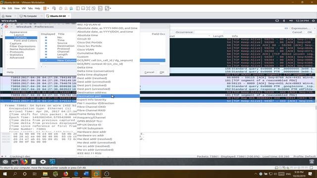Screen dimensions: 317x178
Task: Click OK in the Preferences dialog
Action: pyautogui.click(x=162, y=72)
